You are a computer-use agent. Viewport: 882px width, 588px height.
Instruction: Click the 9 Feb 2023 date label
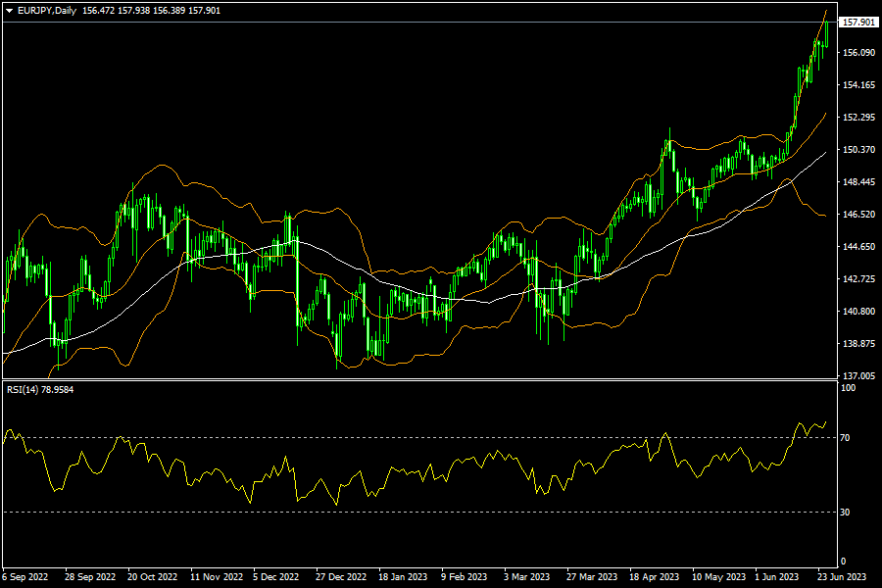465,577
